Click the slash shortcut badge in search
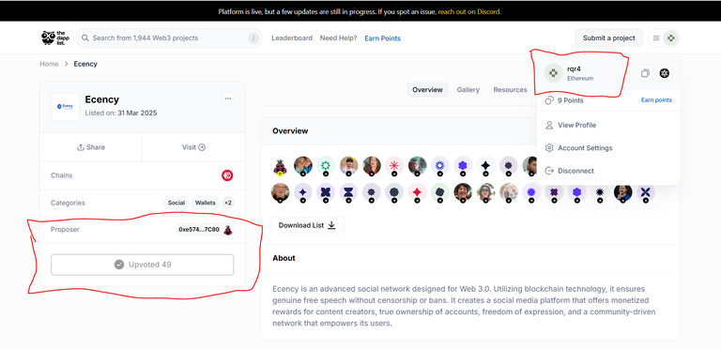 [253, 38]
